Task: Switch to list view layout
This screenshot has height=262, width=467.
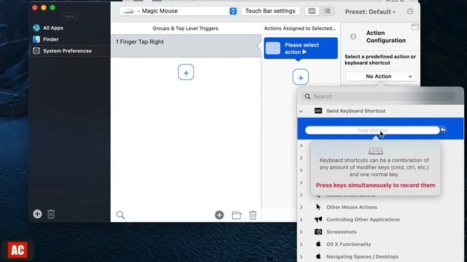Action: coord(327,11)
